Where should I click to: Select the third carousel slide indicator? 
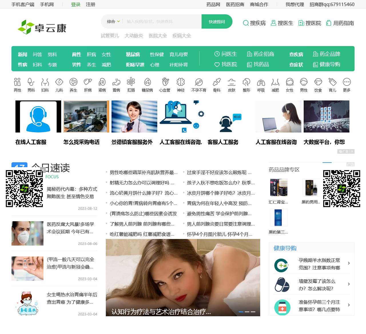pyautogui.click(x=253, y=312)
